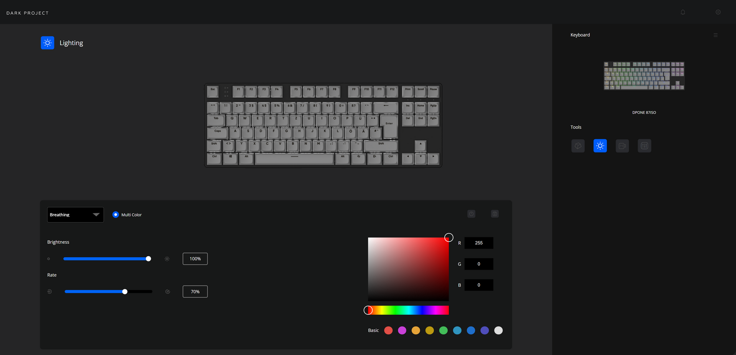Open the settings gear icon
This screenshot has width=736, height=355.
tap(718, 12)
